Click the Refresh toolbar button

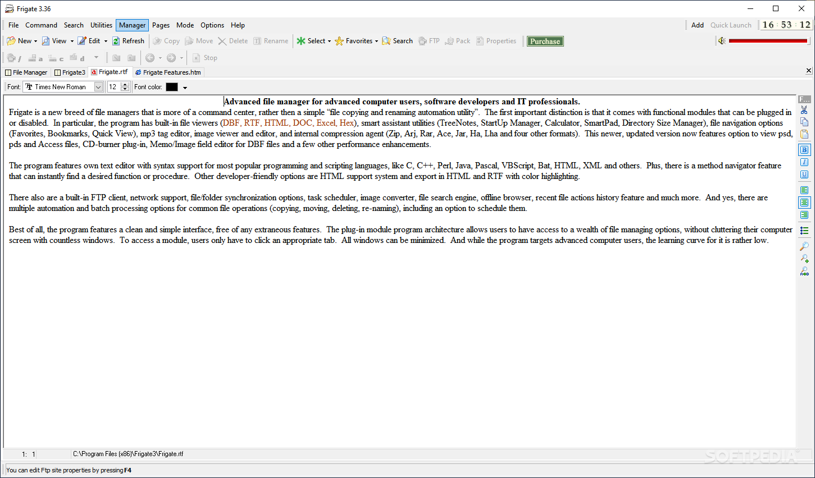click(x=128, y=41)
